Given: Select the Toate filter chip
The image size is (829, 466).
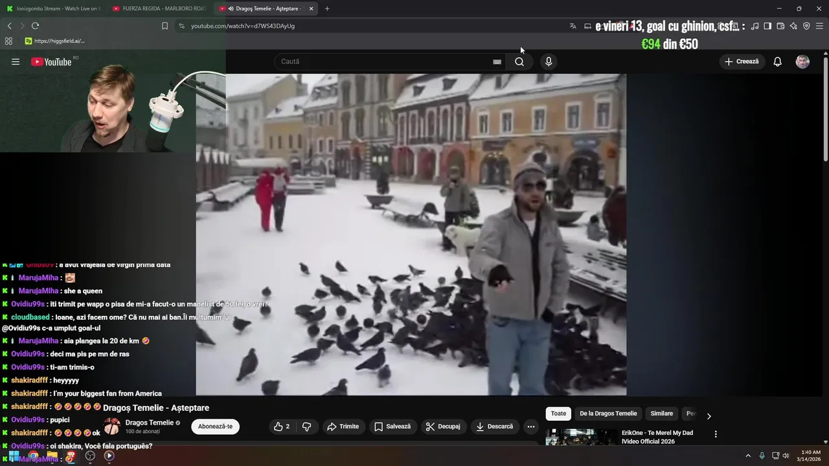Looking at the screenshot, I should tap(558, 414).
